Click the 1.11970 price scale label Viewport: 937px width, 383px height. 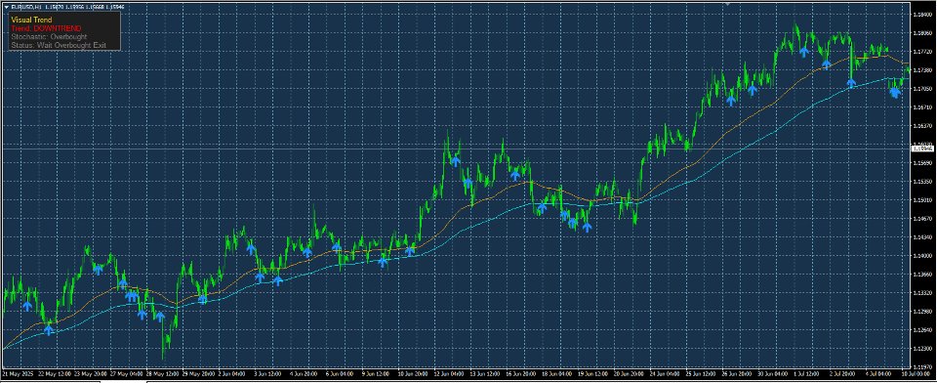(923, 366)
